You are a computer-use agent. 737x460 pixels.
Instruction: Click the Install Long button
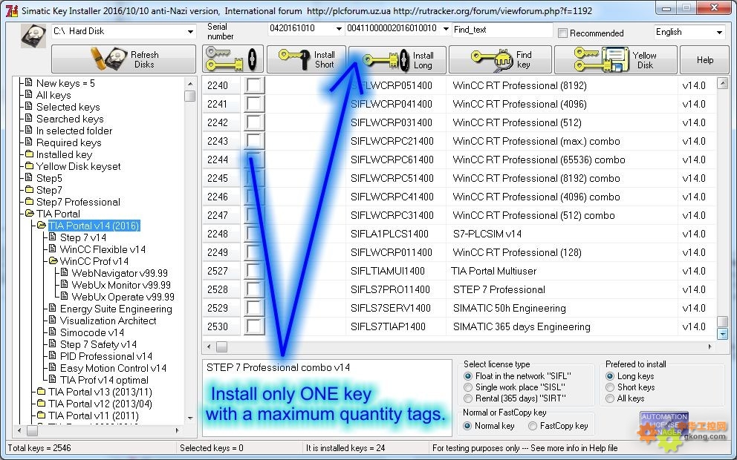(397, 59)
